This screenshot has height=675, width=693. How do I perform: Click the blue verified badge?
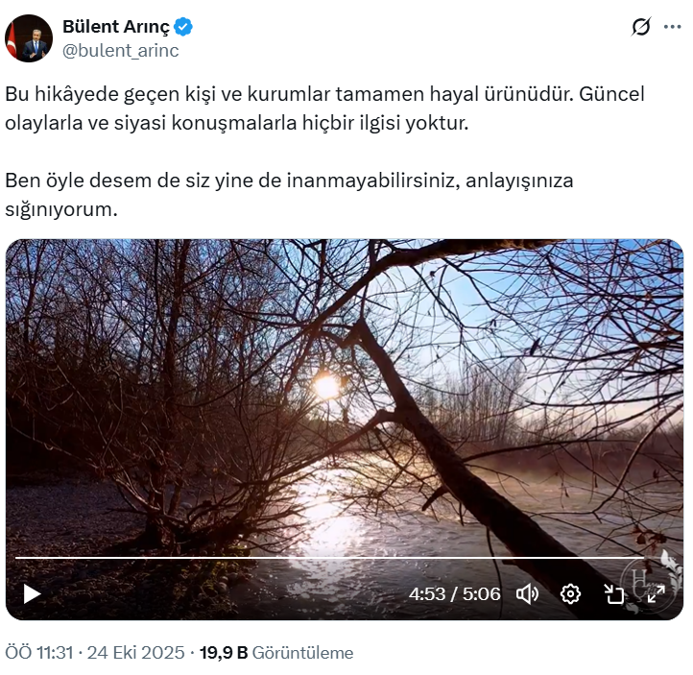pos(183,27)
